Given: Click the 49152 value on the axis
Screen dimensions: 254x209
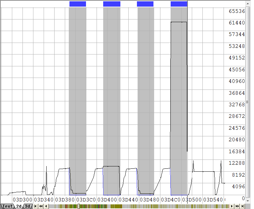Looking at the screenshot, I should click(237, 58).
